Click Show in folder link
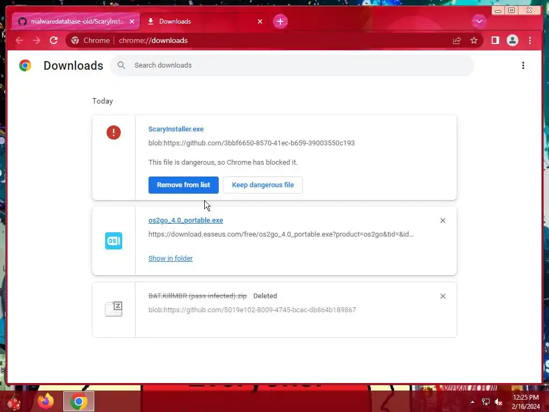This screenshot has width=549, height=412. pos(170,258)
